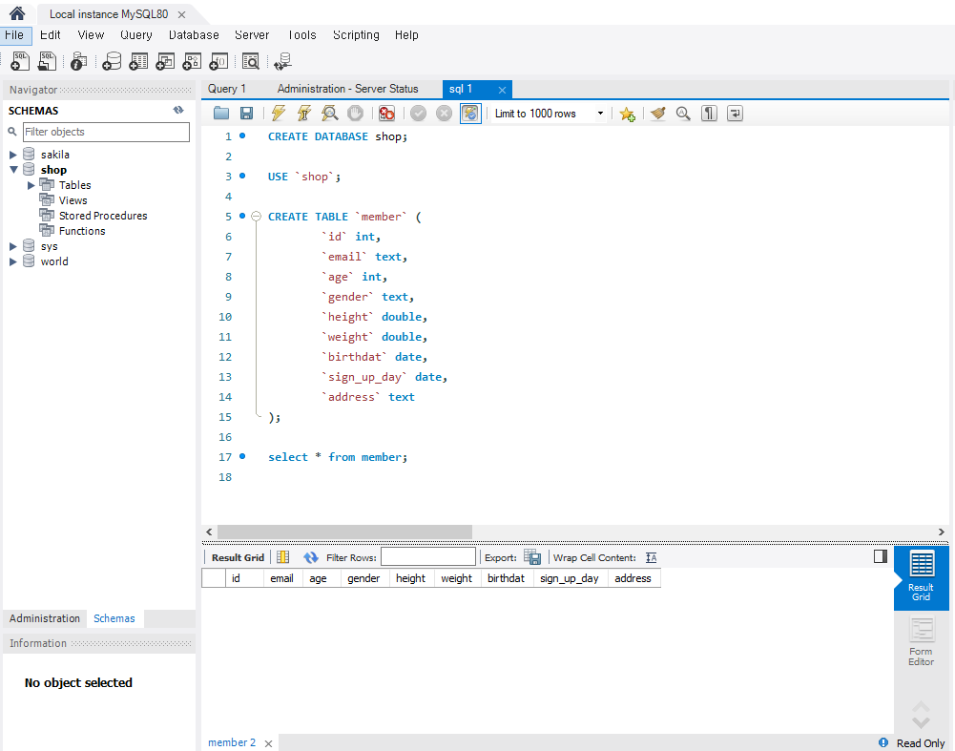955x751 pixels.
Task: Close the sql 1 editor tab
Action: click(502, 90)
